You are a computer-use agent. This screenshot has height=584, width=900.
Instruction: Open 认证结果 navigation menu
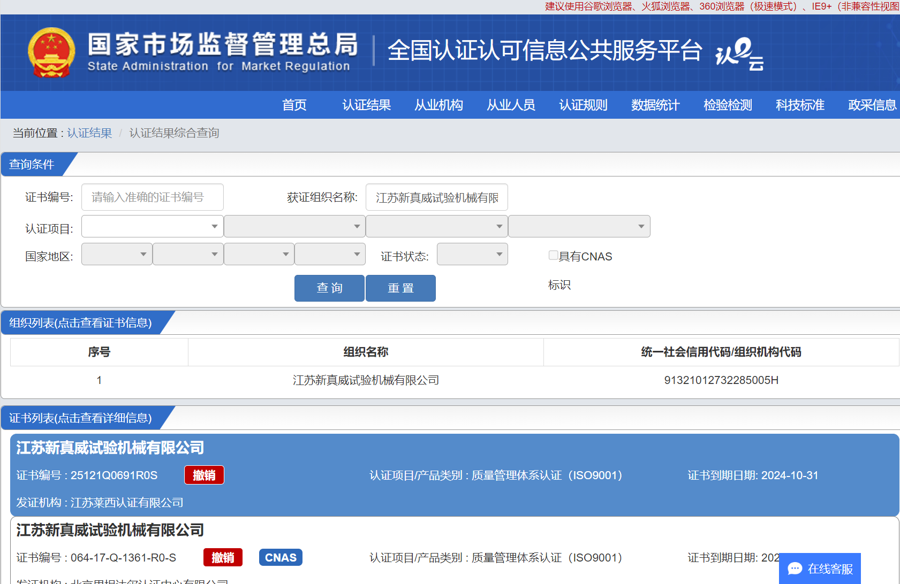[367, 105]
